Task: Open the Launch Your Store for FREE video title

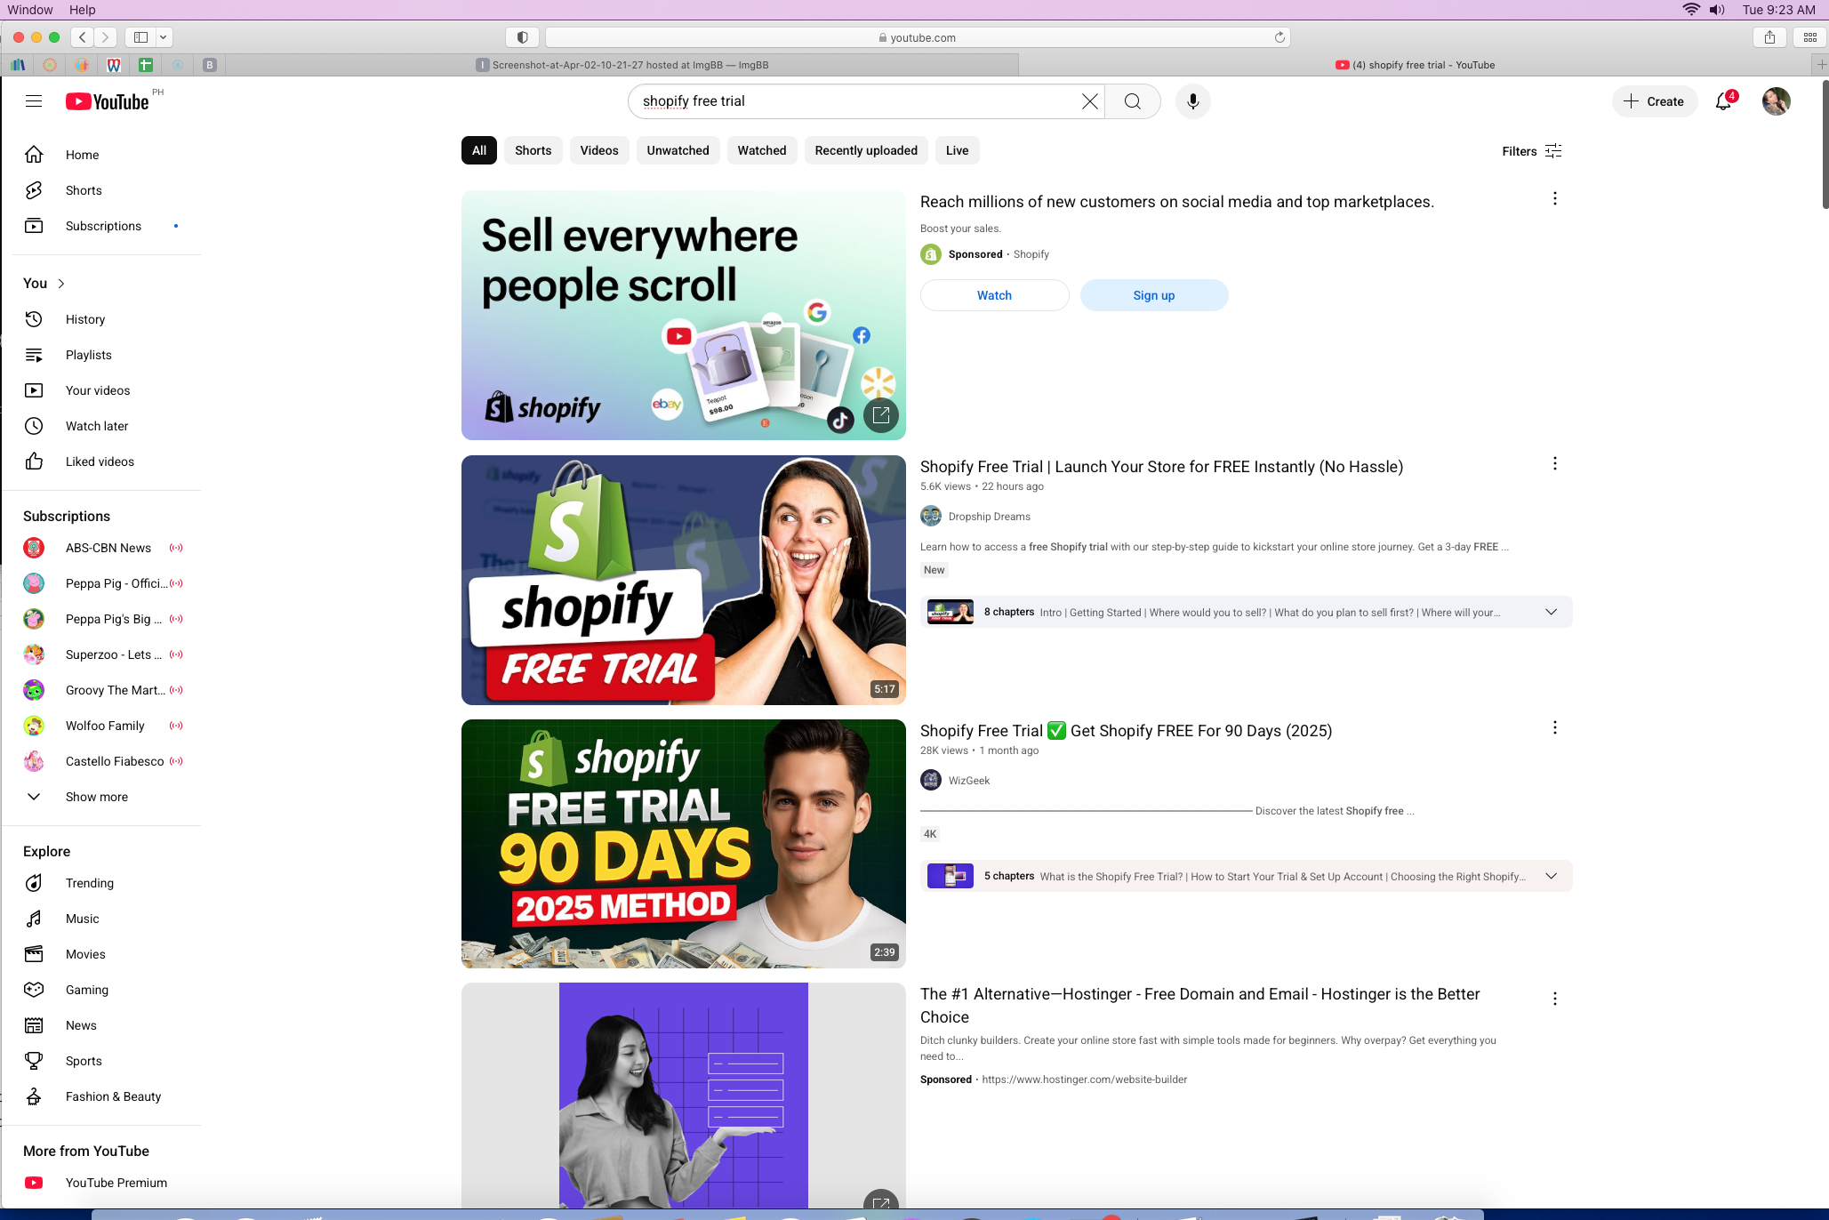Action: (1162, 467)
